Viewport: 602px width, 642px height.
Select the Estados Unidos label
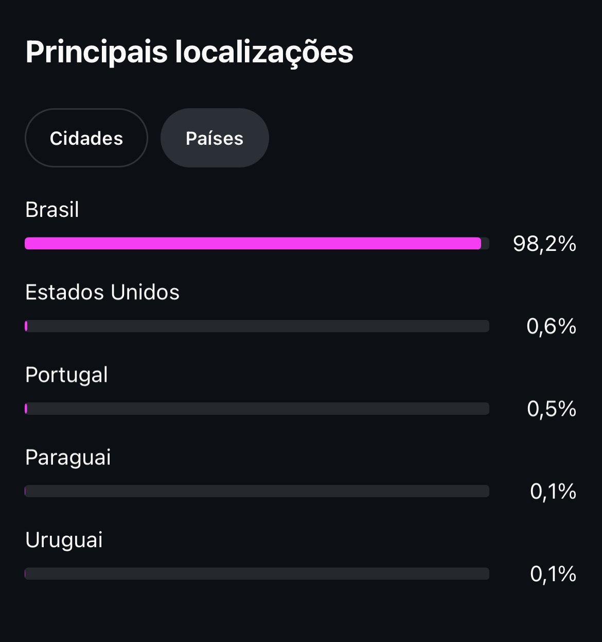tap(102, 292)
